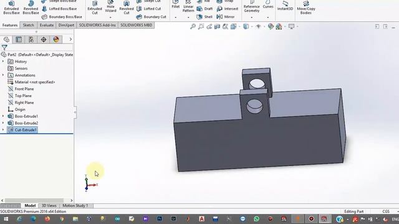Open the DimXpertManager tab icon
The height and width of the screenshot is (224, 399).
tap(44, 39)
